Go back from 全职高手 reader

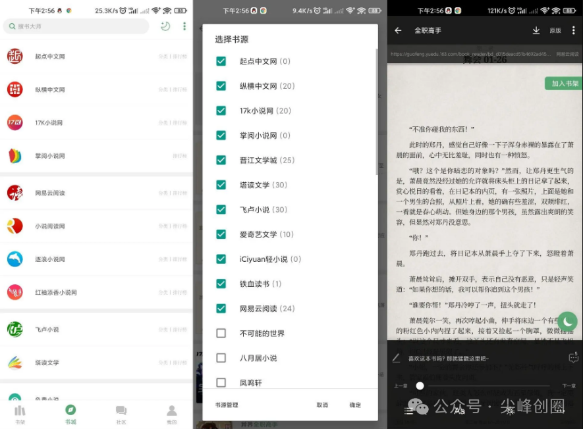(398, 30)
